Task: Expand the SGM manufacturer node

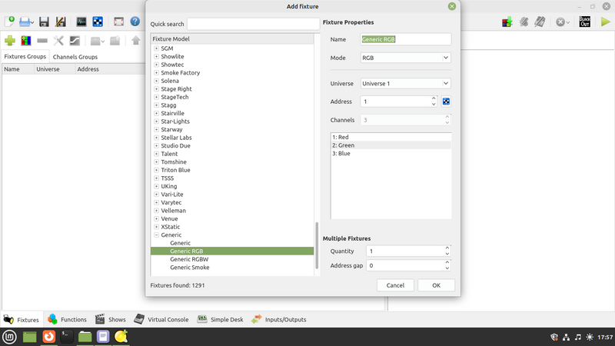Action: (x=156, y=48)
